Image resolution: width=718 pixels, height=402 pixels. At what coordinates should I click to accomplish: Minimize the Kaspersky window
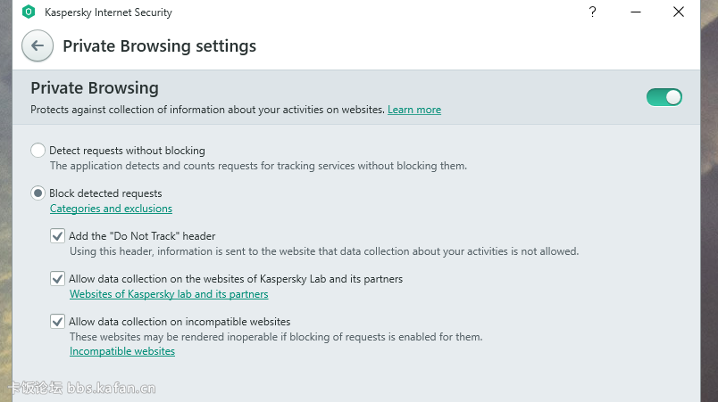(x=636, y=12)
